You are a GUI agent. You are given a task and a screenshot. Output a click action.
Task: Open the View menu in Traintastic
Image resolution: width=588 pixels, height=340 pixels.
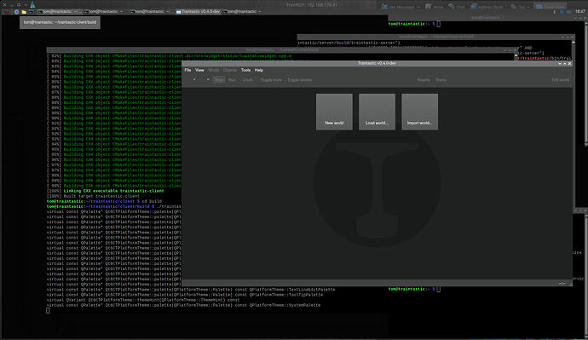tap(199, 70)
